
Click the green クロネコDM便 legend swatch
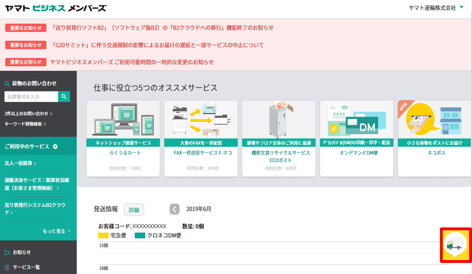(140, 235)
